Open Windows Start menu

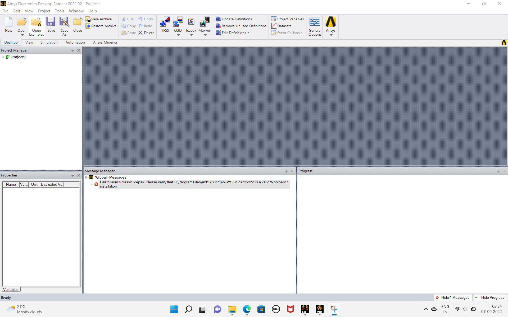click(174, 309)
